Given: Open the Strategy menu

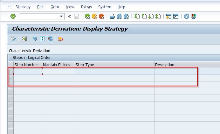Looking at the screenshot, I should 23,7.
